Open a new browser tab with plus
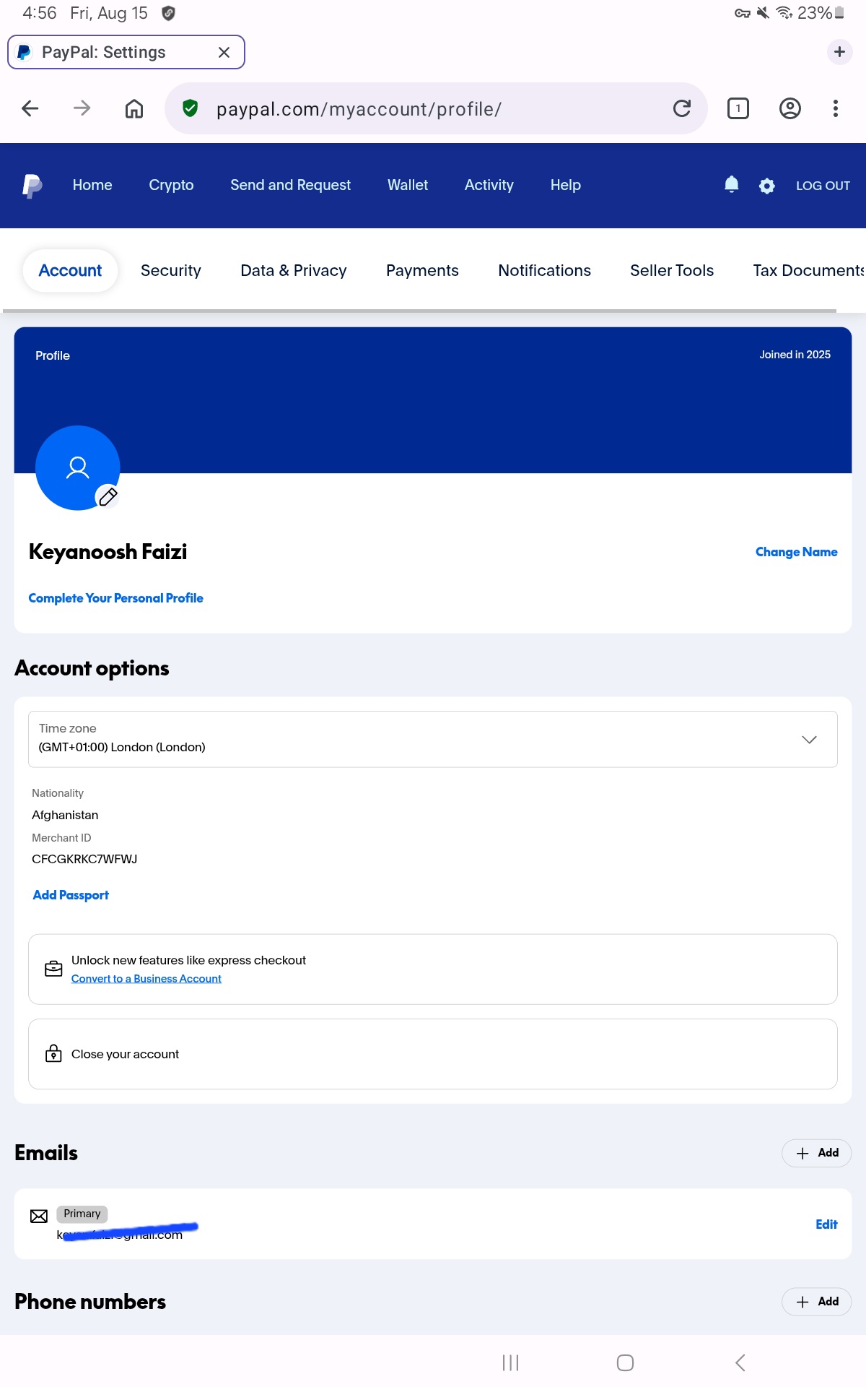The image size is (866, 1387). 839,52
